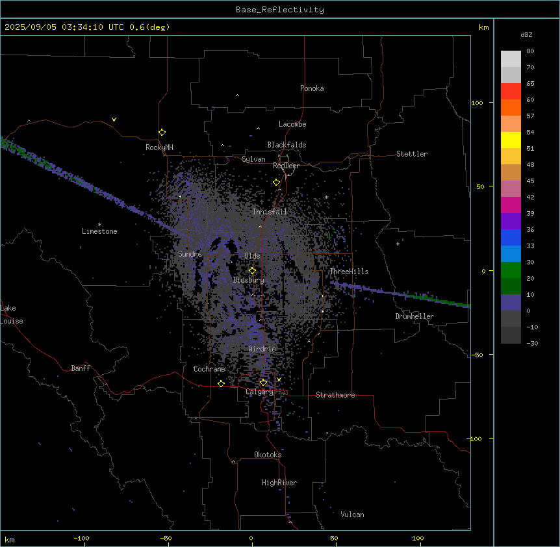Select the Olds label
The width and height of the screenshot is (560, 547).
(252, 256)
